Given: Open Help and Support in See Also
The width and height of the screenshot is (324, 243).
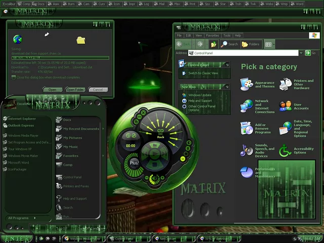Looking at the screenshot, I should point(200,101).
